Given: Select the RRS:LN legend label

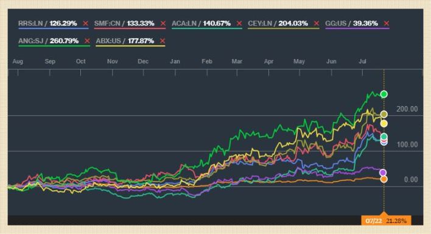Looking at the screenshot, I should tap(30, 23).
